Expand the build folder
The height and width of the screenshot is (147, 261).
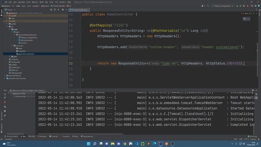point(7,21)
